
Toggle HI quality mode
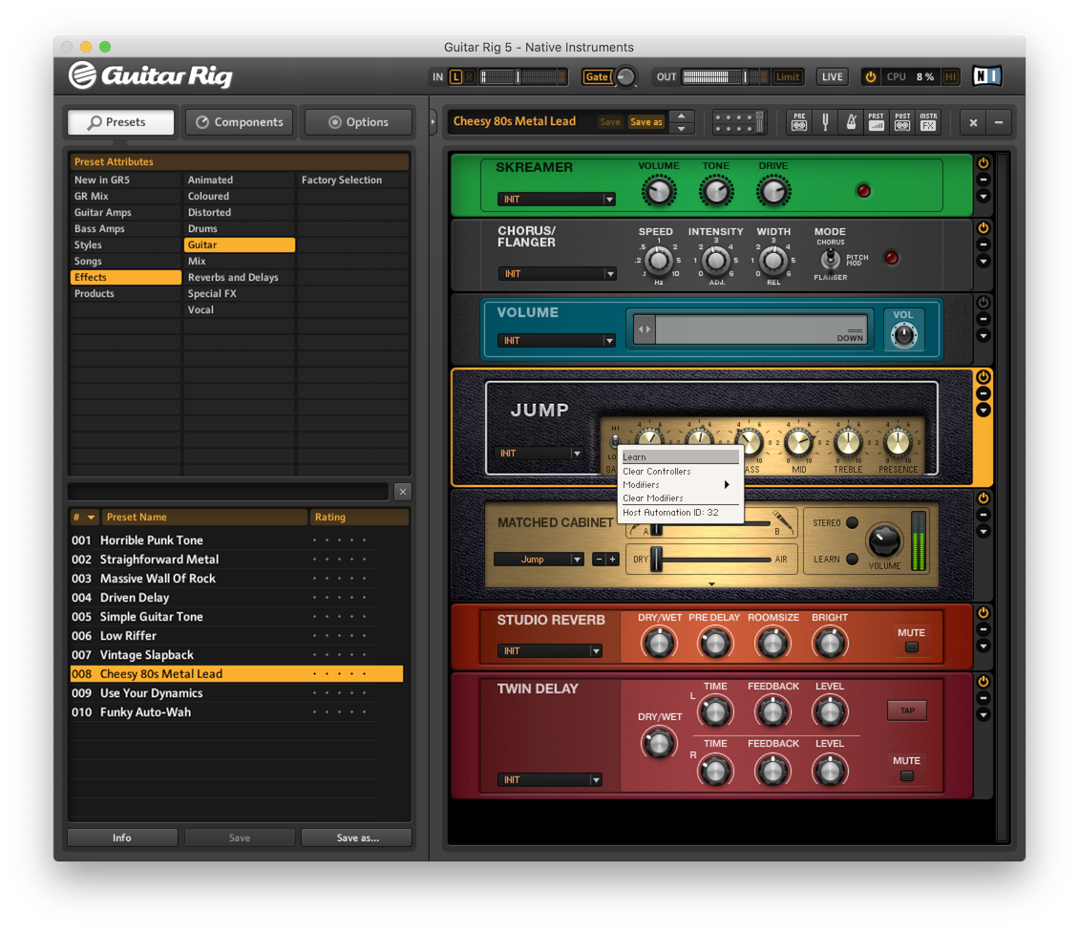(951, 76)
